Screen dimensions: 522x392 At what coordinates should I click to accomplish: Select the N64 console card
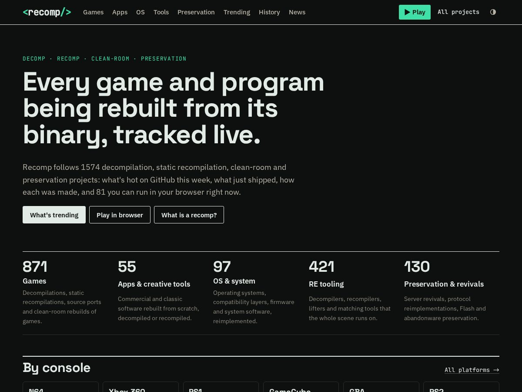[x=60, y=387]
